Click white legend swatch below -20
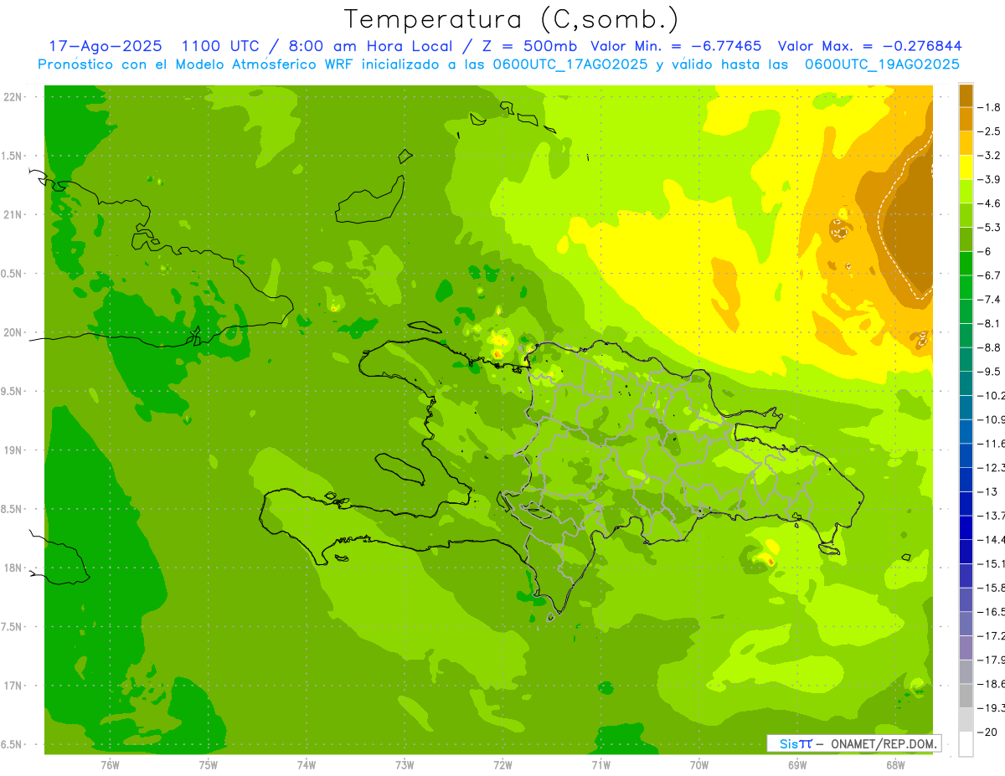Screen dimensions: 1005x776 point(966,744)
